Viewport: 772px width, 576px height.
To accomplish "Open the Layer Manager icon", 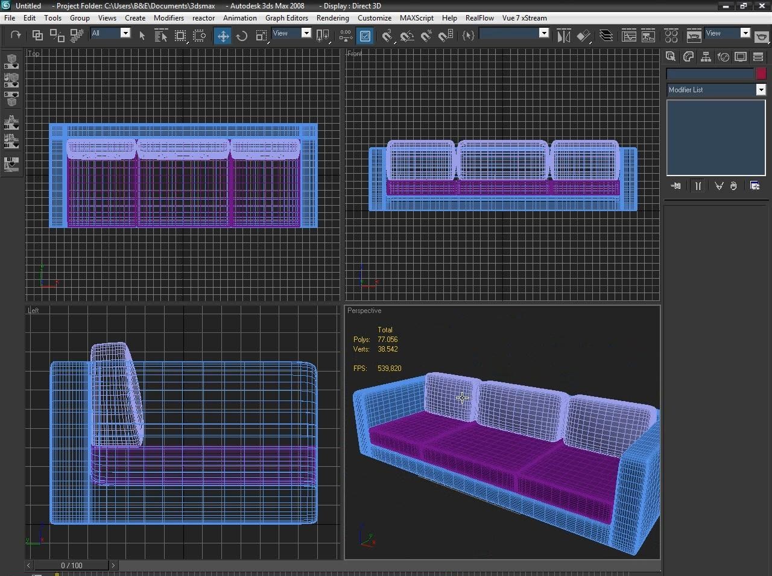I will pyautogui.click(x=606, y=36).
